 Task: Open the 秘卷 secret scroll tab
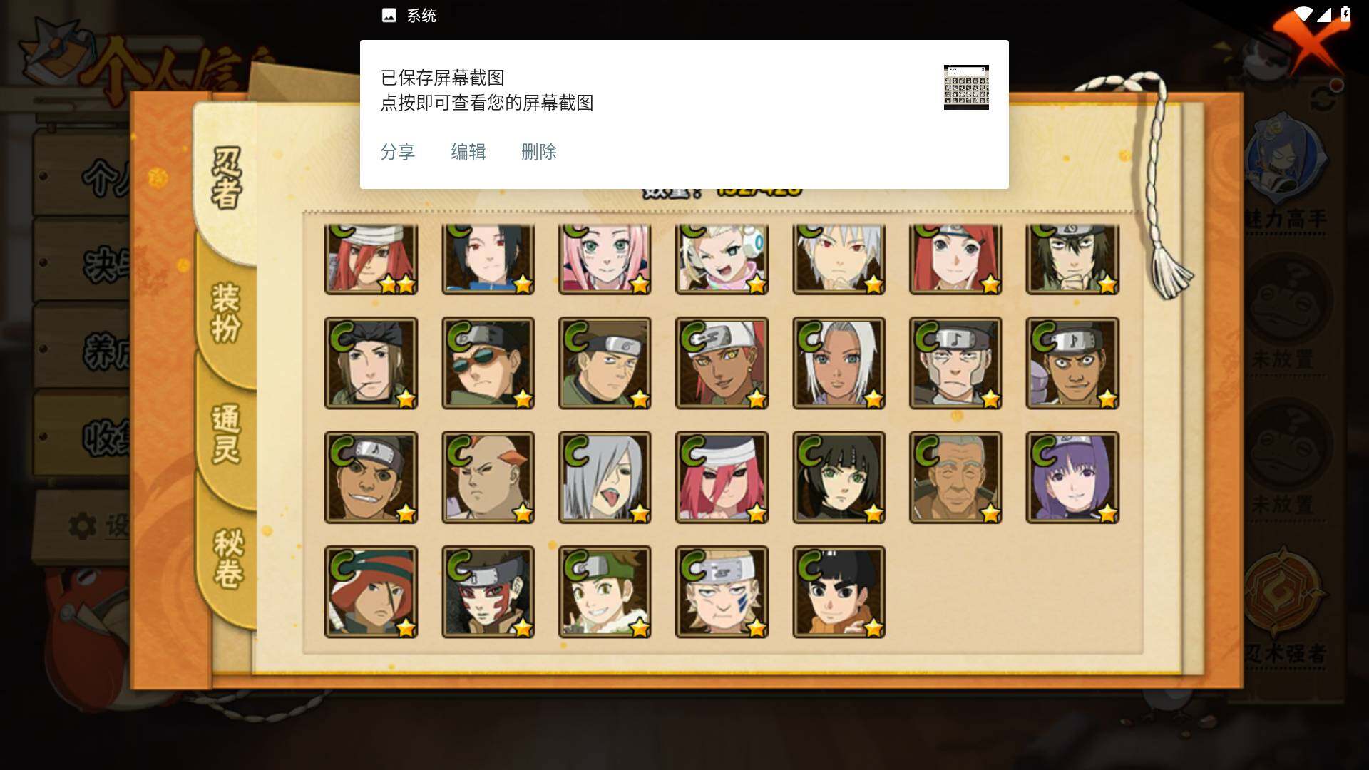point(228,558)
